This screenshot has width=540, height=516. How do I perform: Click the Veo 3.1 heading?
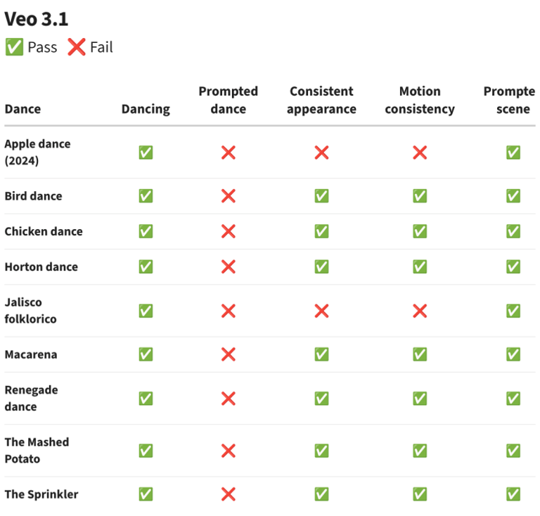pos(37,19)
